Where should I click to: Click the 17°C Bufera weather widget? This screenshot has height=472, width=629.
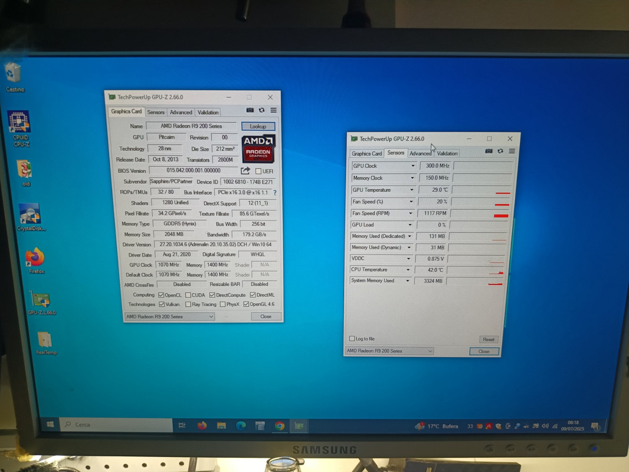(437, 427)
